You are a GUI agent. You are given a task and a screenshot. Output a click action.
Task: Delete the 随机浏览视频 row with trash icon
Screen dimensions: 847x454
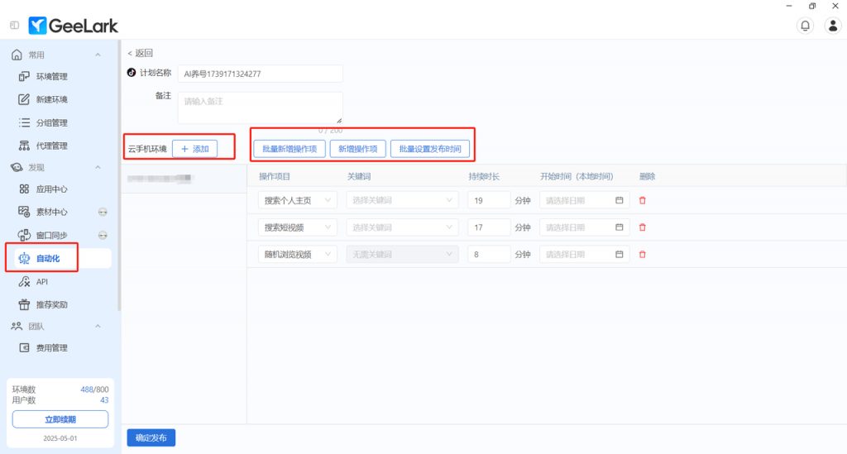click(x=642, y=255)
